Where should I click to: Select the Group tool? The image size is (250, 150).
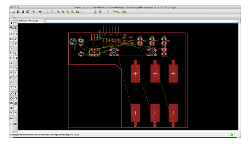[11, 44]
